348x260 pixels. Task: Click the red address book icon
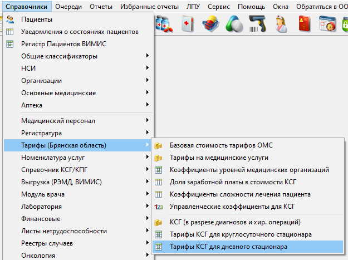coord(305,24)
